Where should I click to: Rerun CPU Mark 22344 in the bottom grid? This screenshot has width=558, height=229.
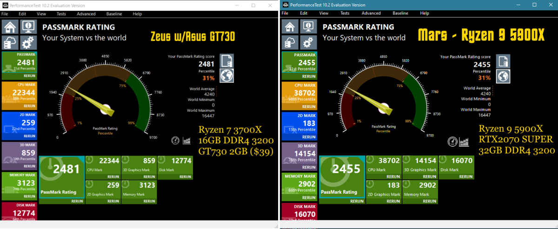[x=113, y=177]
